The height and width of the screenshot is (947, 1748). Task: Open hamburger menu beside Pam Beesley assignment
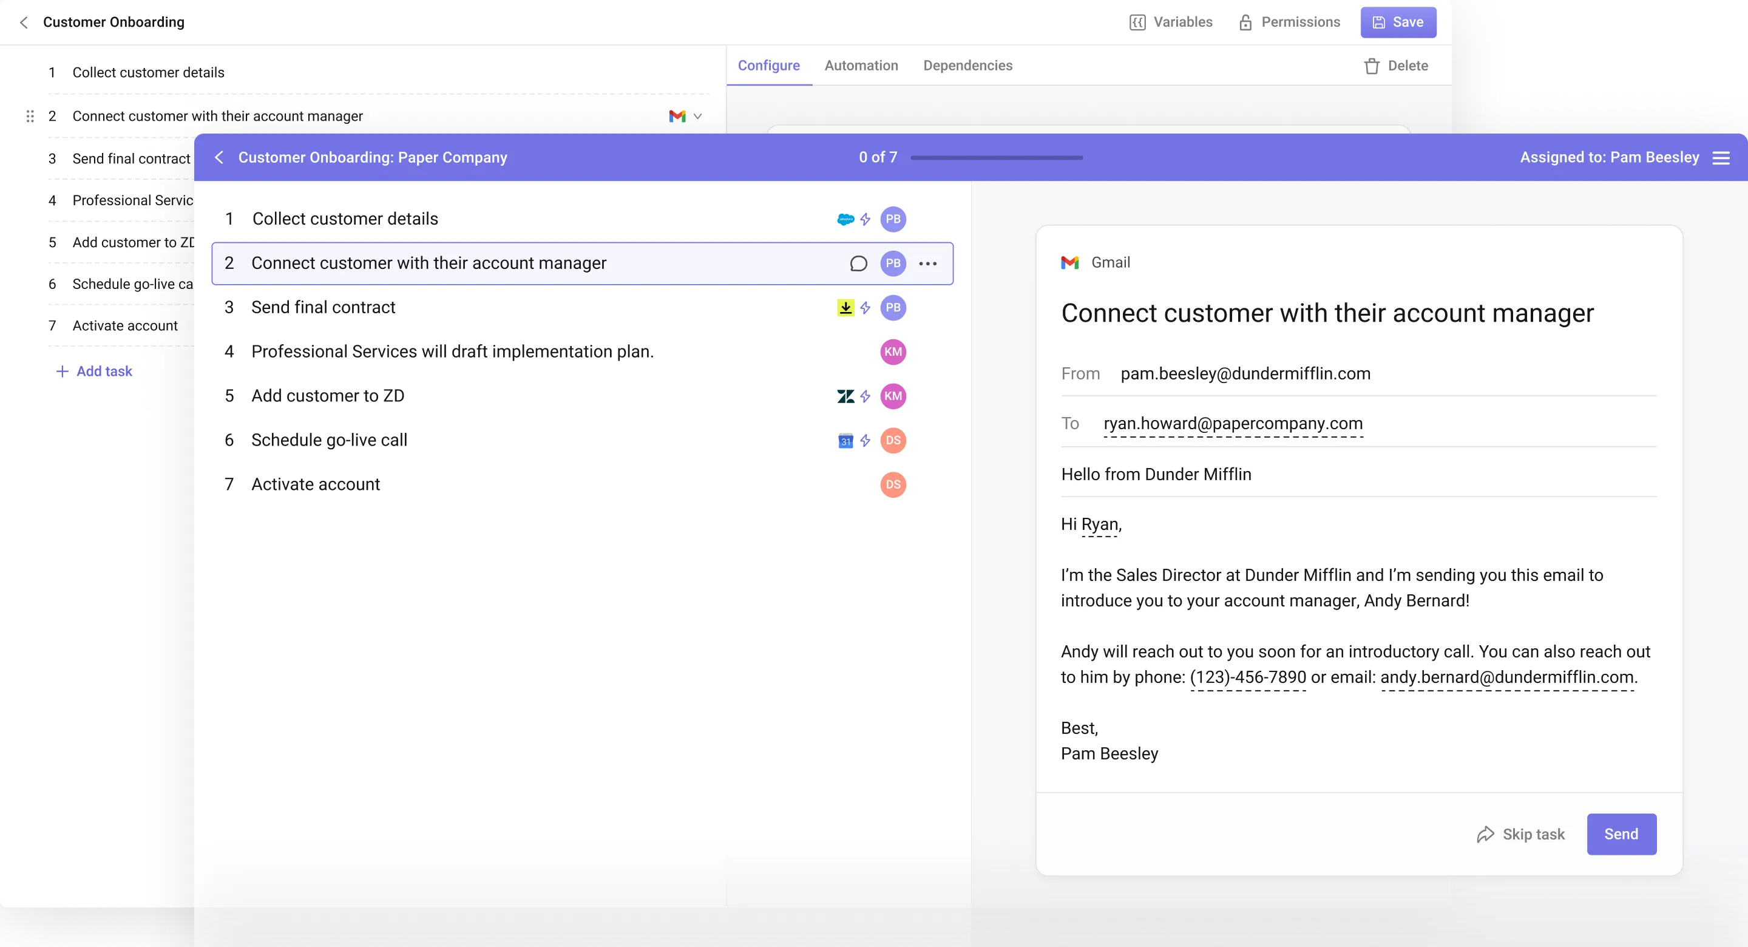[1721, 157]
